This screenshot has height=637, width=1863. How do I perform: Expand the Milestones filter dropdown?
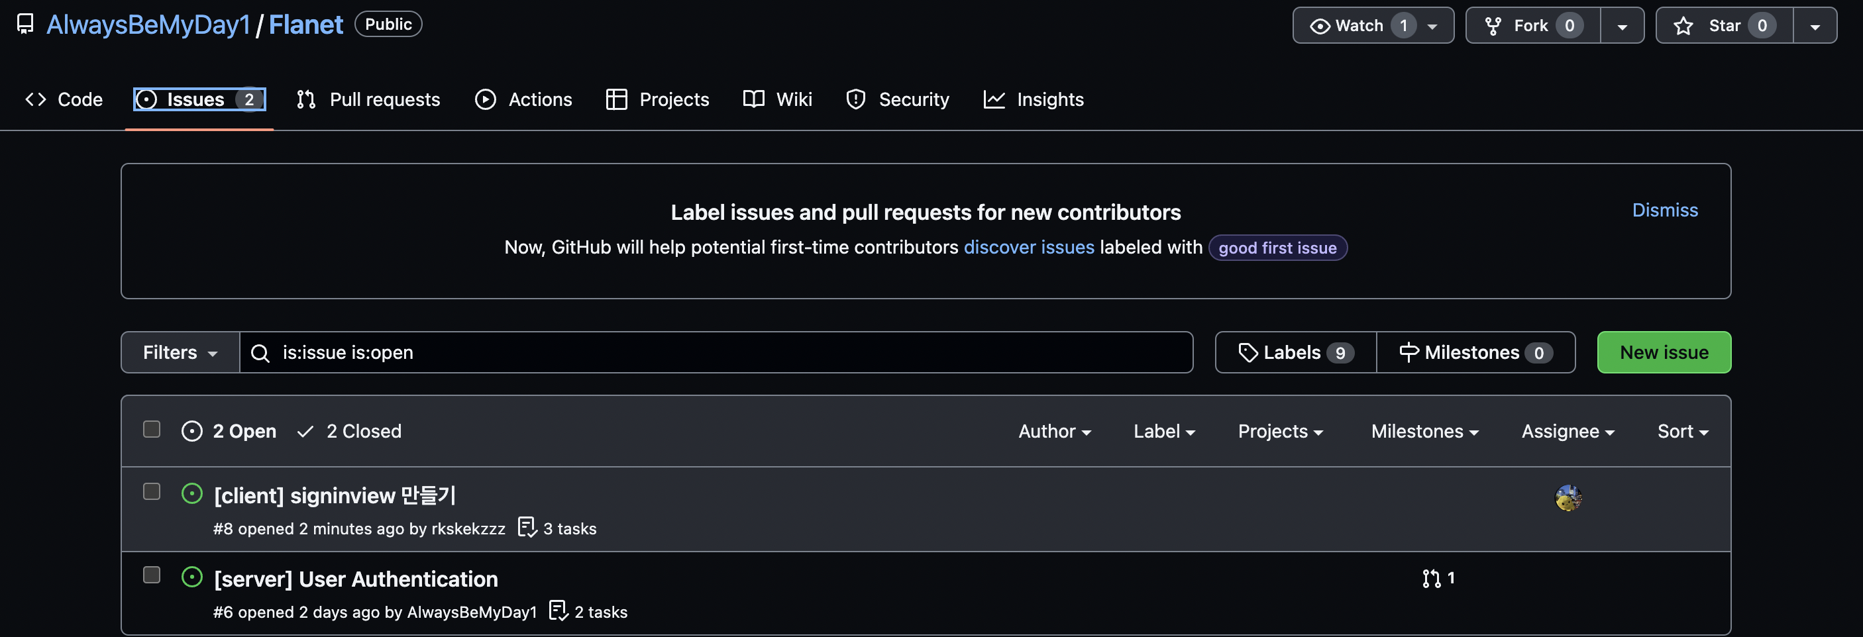[x=1424, y=431]
